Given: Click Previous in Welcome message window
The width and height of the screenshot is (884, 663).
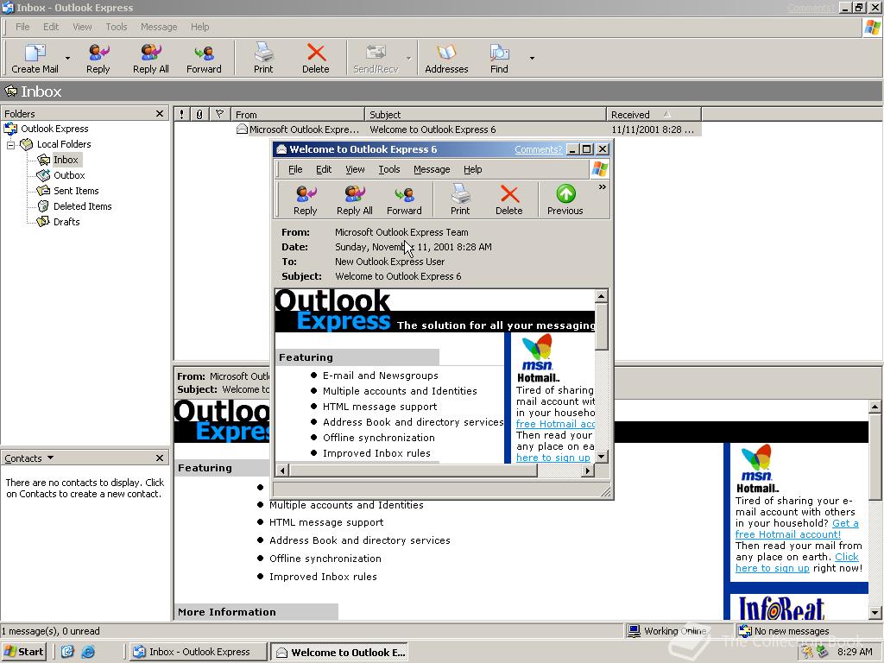Looking at the screenshot, I should point(565,200).
